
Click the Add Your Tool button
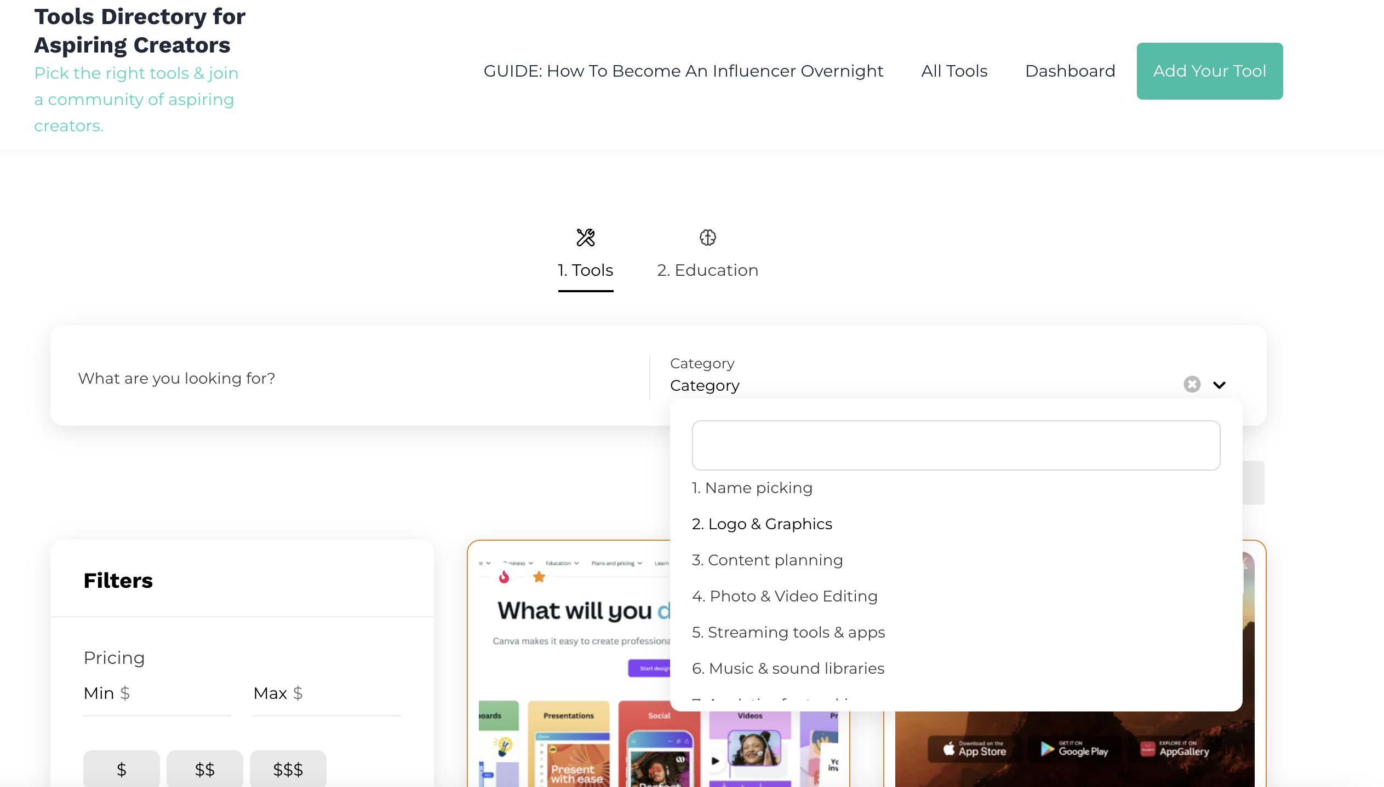pyautogui.click(x=1209, y=71)
